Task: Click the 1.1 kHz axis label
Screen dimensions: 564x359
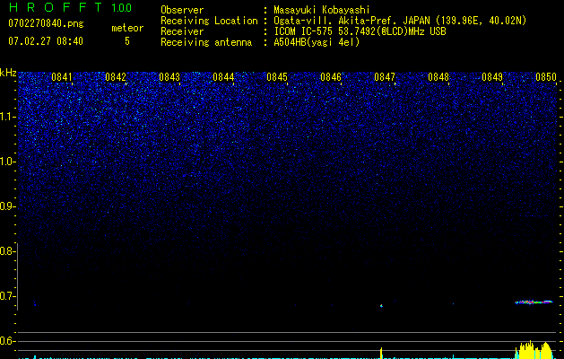Action: pos(8,117)
